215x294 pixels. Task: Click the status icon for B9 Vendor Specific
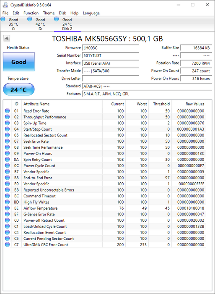pos(7,184)
